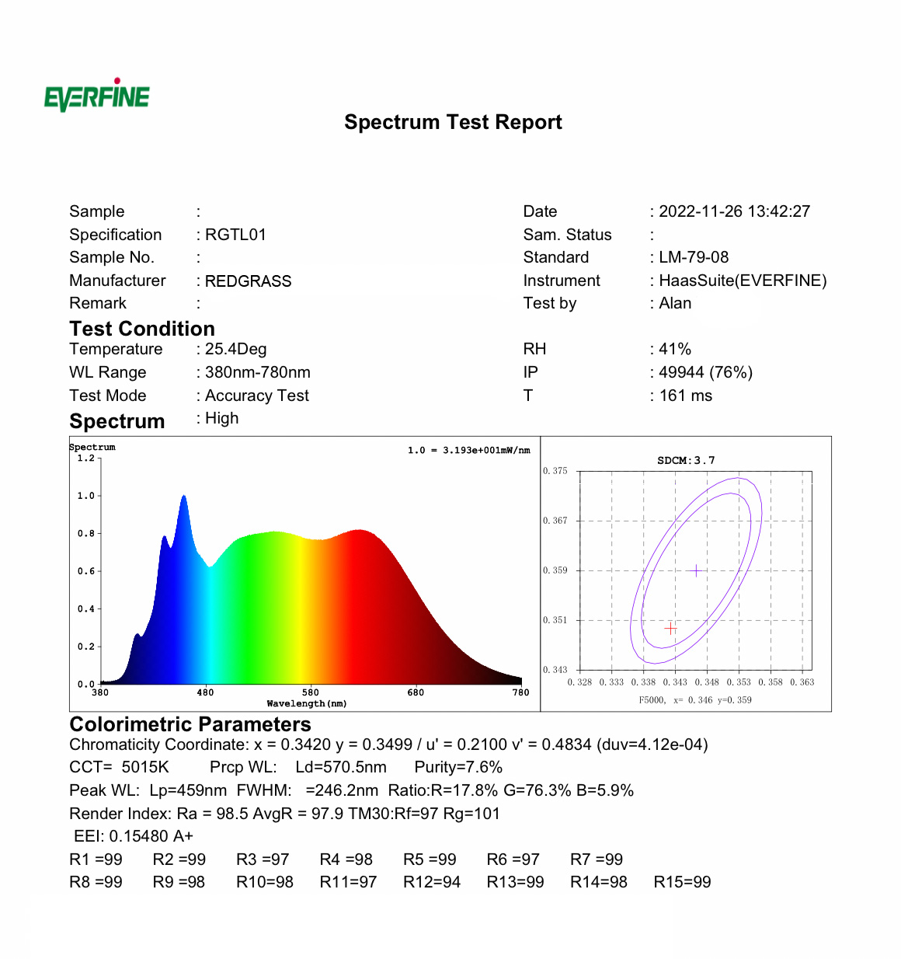Click the date 2022-11-26 13:42:27
Viewport: 901px width, 959px height.
(x=734, y=211)
